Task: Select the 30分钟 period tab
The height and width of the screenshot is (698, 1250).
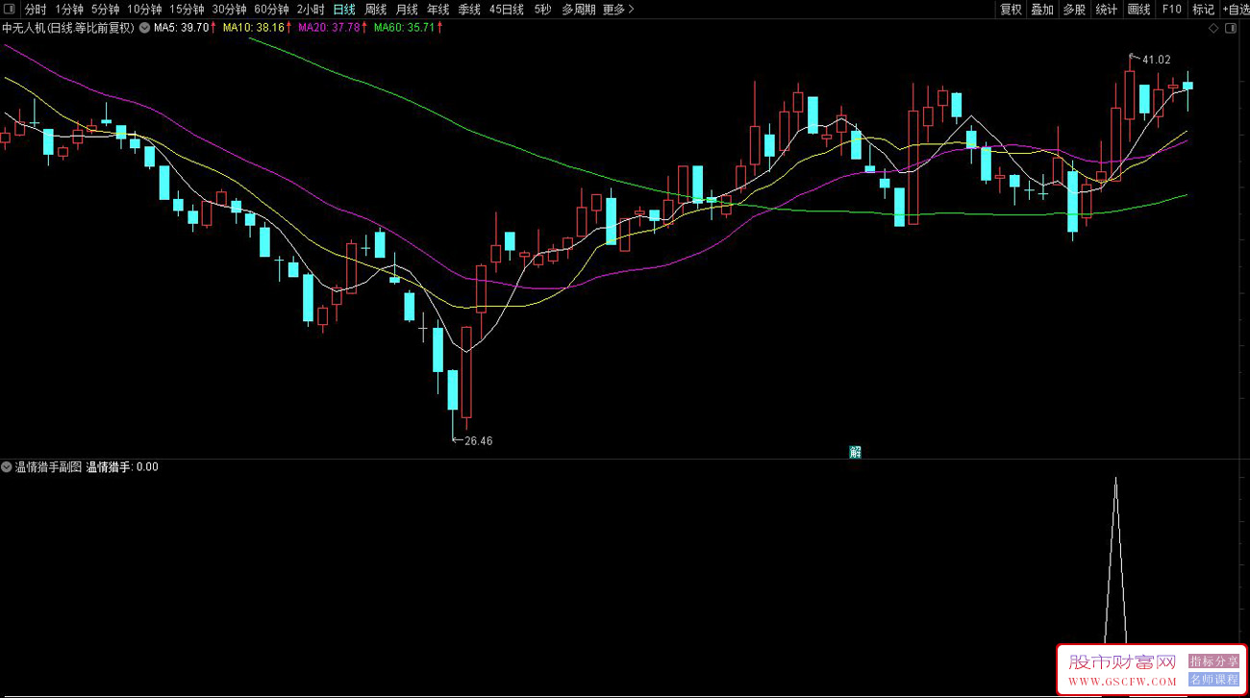Action: pos(229,9)
